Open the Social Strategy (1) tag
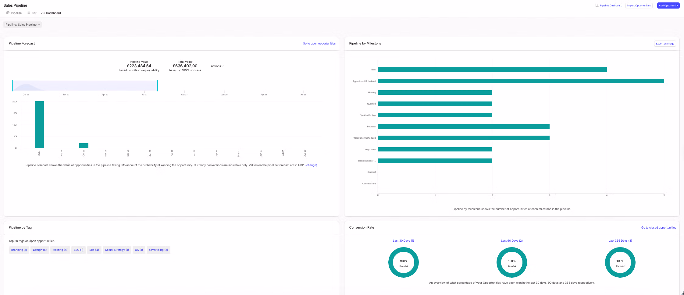The width and height of the screenshot is (684, 295). coord(117,250)
